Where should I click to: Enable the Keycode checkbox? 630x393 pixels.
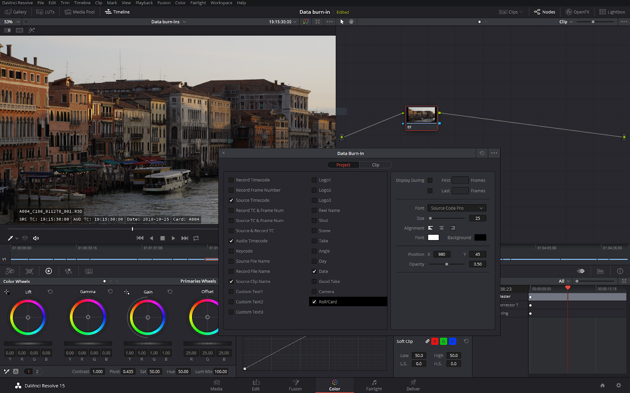[x=231, y=251]
